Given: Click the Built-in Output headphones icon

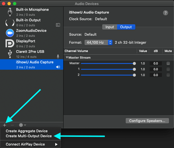Looking at the screenshot, I should 10,23.
